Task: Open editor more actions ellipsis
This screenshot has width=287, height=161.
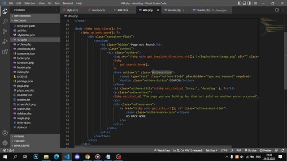Action: (283, 10)
